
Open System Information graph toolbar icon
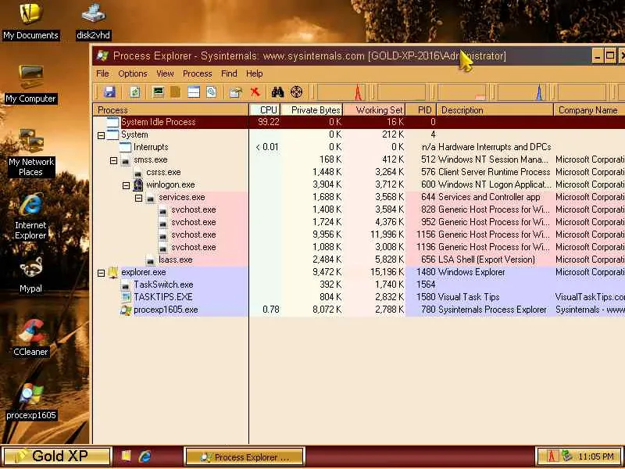(159, 92)
